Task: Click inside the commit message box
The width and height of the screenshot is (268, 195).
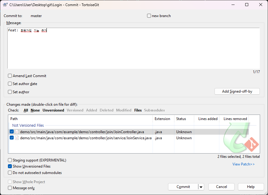Action: 133,48
